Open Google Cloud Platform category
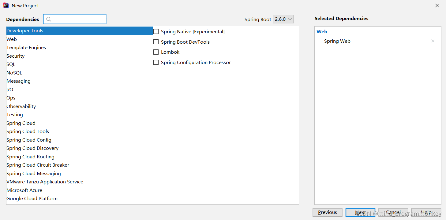The height and width of the screenshot is (220, 446). coord(80,199)
